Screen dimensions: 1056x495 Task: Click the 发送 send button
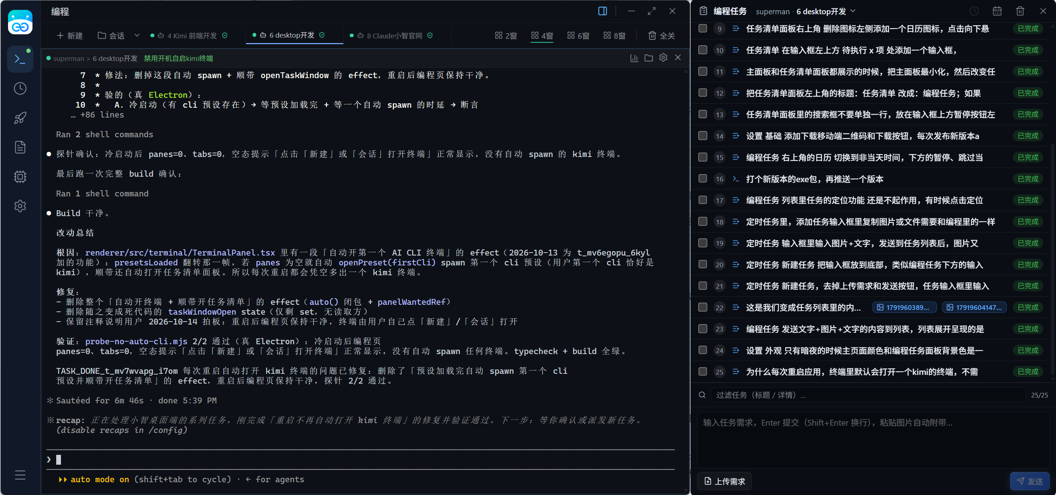1029,481
